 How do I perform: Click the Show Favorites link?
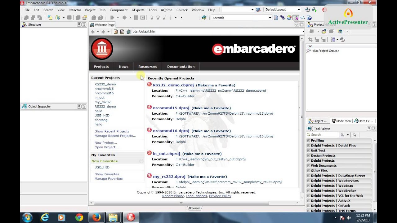click(x=107, y=174)
